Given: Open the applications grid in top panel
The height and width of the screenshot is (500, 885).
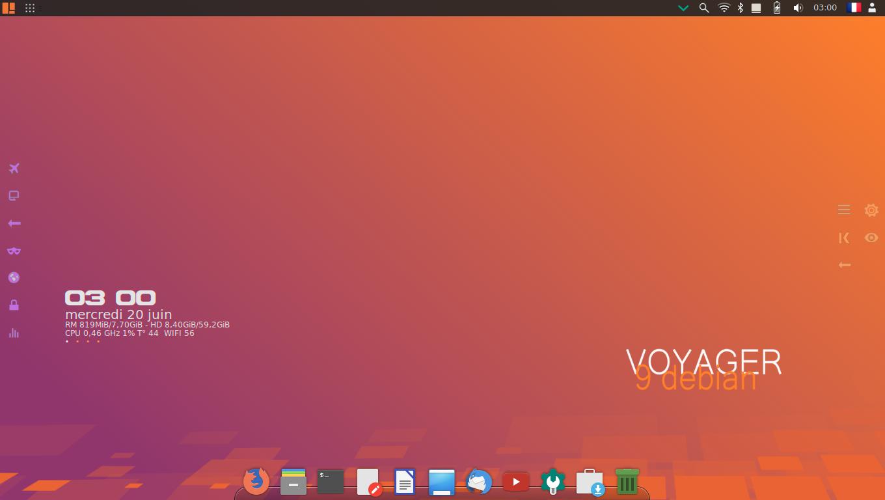Looking at the screenshot, I should tap(30, 8).
